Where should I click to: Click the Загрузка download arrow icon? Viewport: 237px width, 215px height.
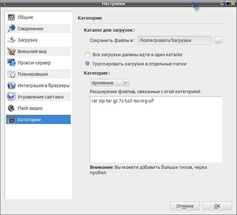(x=11, y=40)
